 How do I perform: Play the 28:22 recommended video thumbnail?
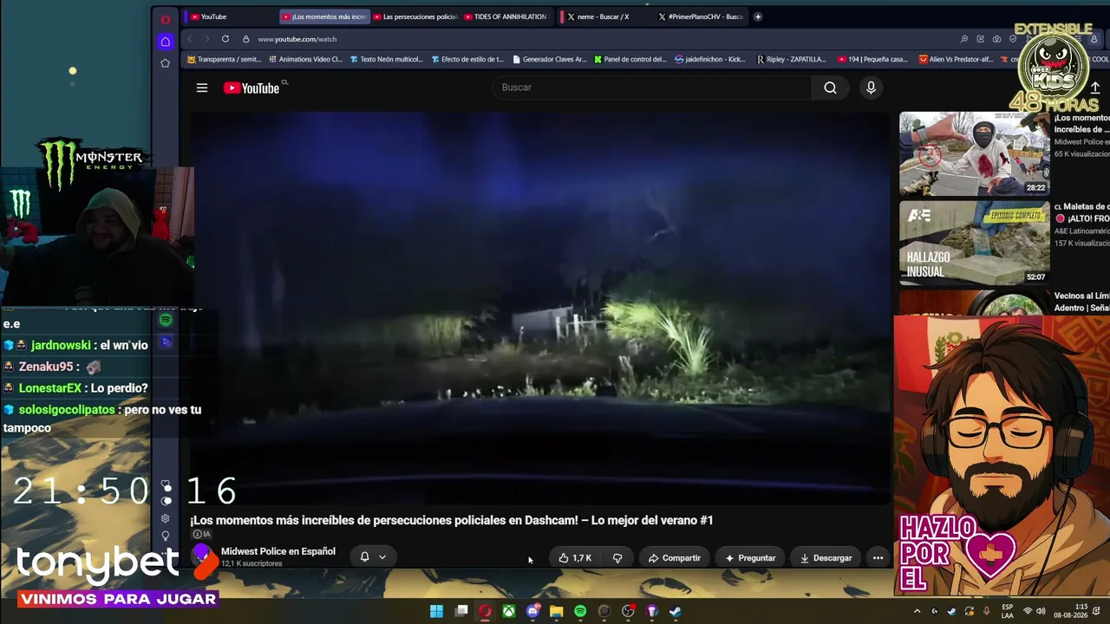coord(975,154)
